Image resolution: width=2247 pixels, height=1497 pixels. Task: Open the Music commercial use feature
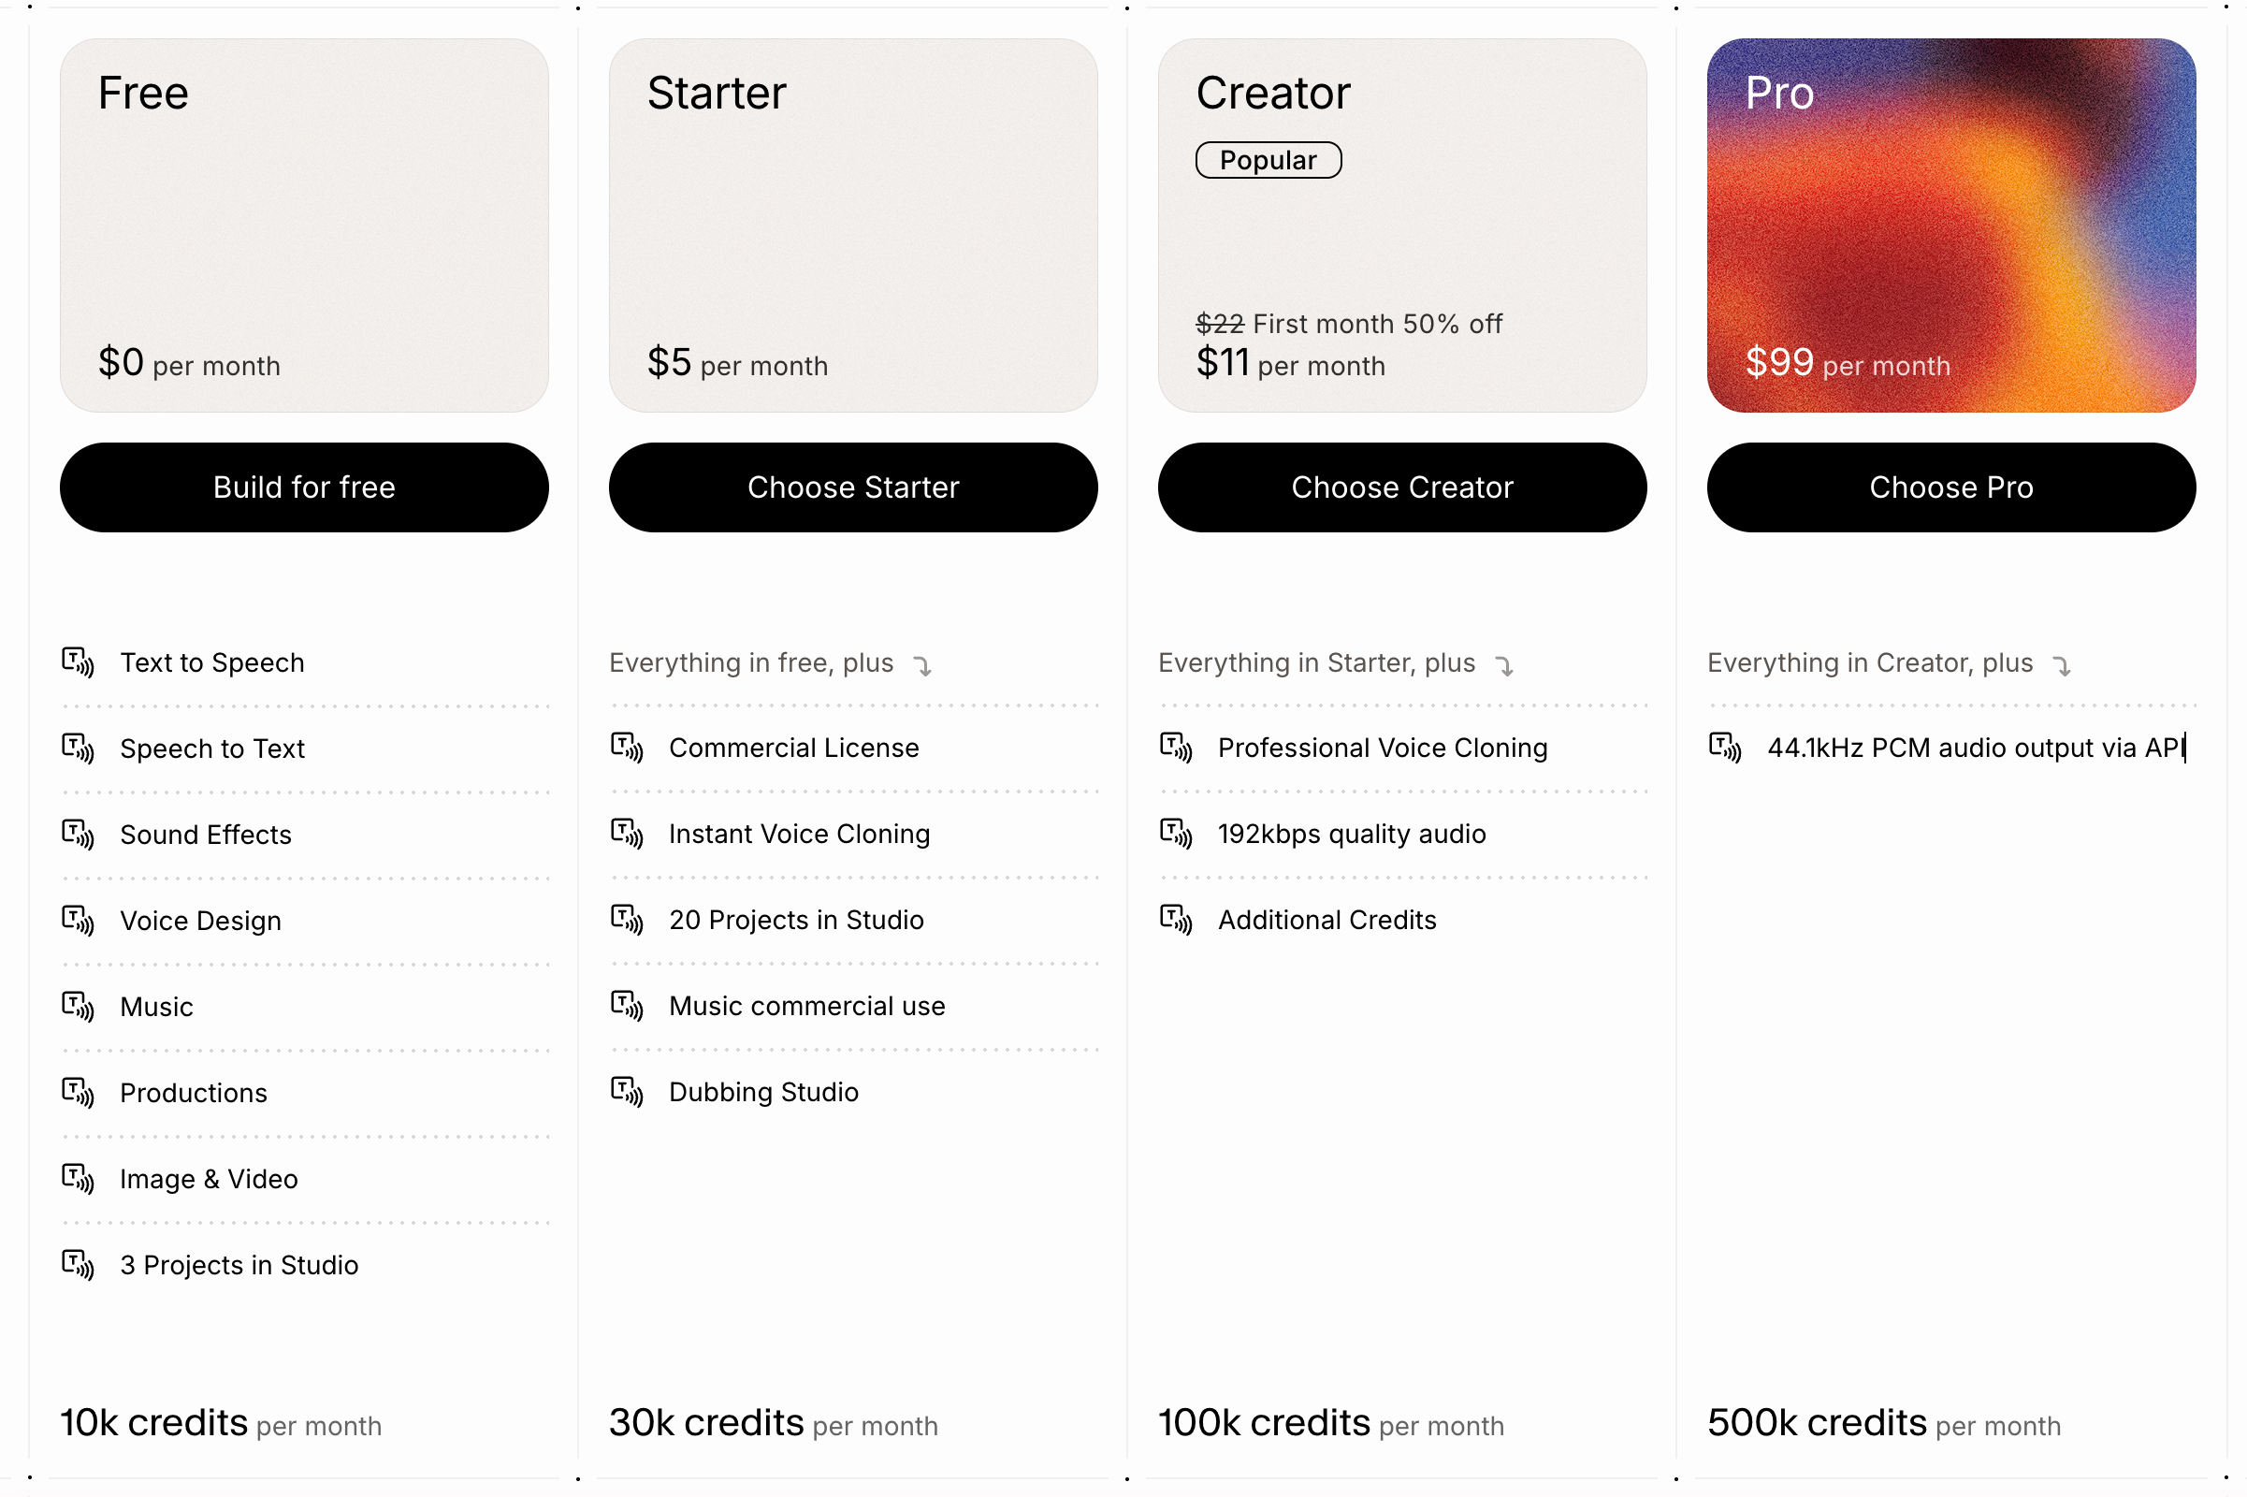806,1005
